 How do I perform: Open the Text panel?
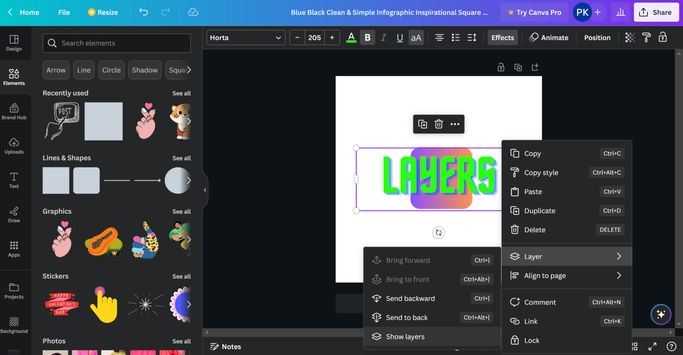14,180
